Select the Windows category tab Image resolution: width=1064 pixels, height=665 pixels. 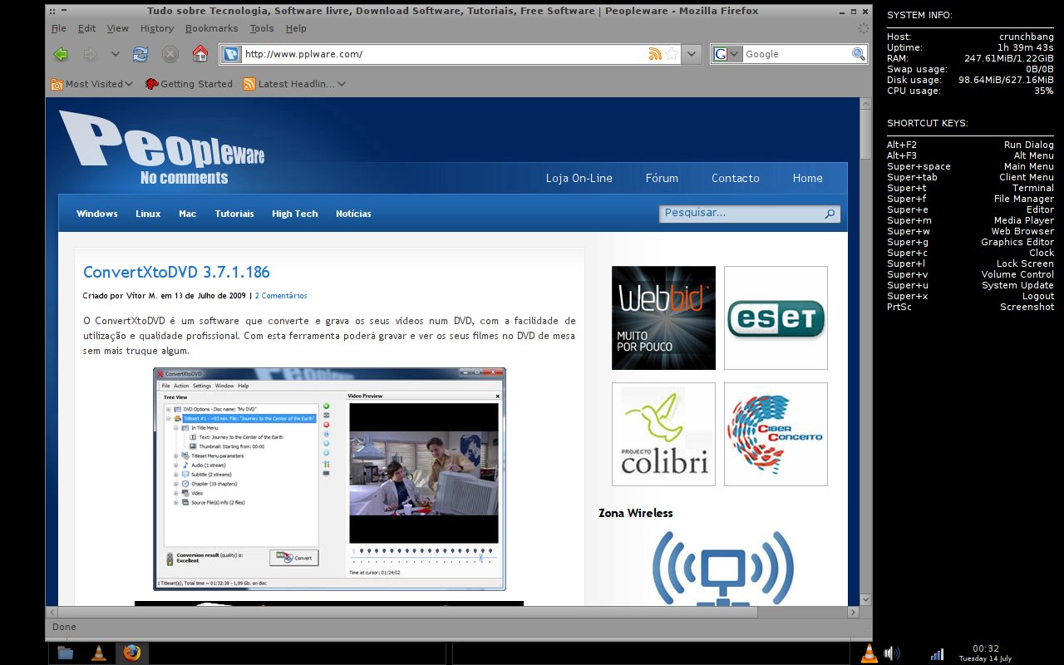[x=97, y=214]
